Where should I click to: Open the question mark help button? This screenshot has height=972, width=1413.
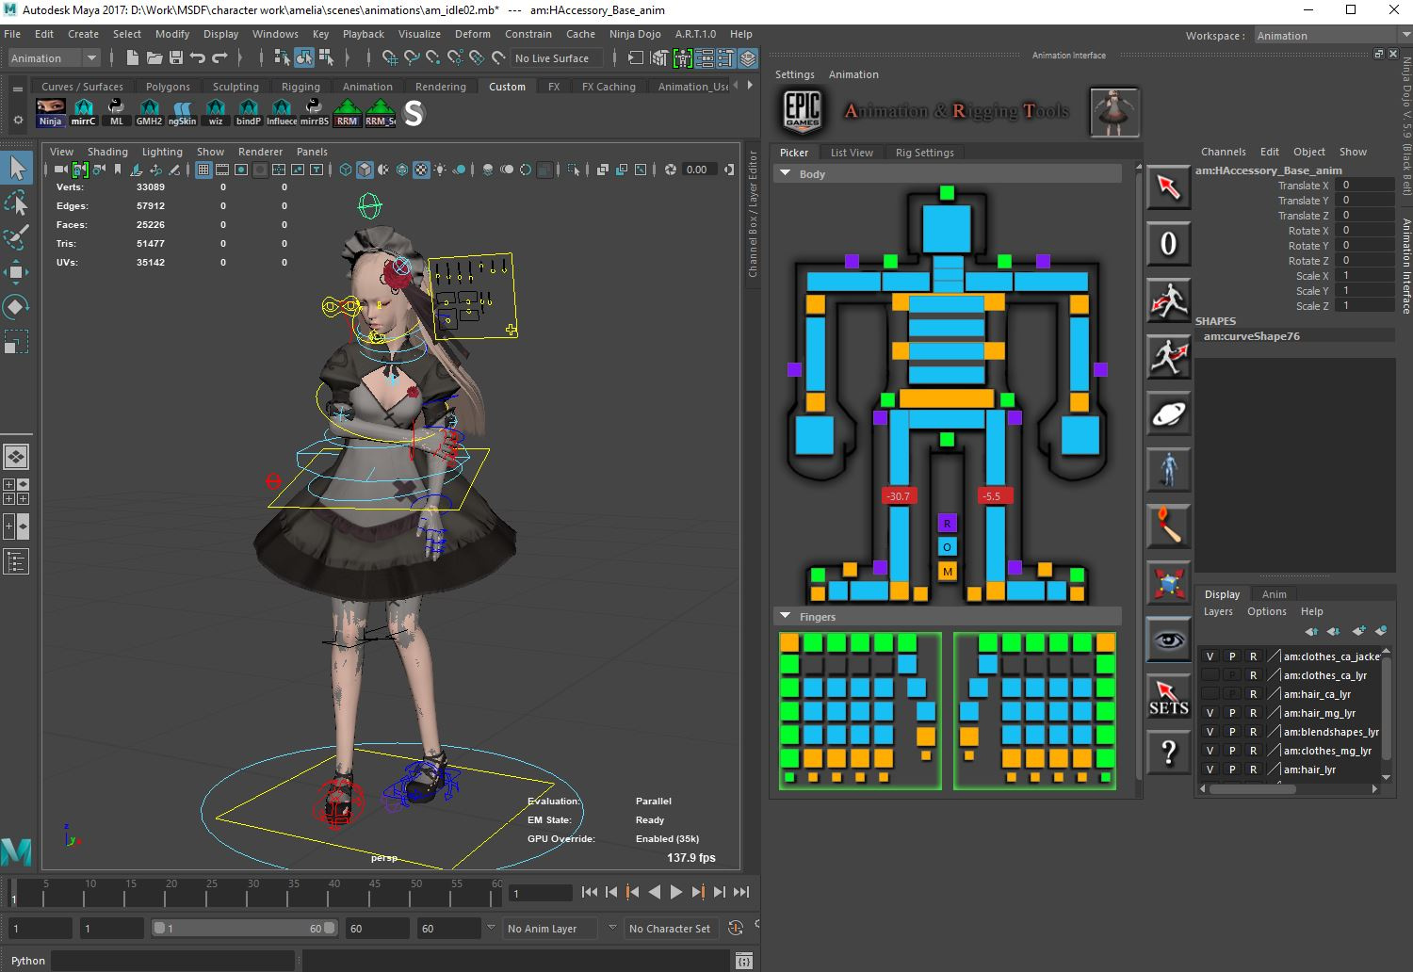coord(1168,753)
